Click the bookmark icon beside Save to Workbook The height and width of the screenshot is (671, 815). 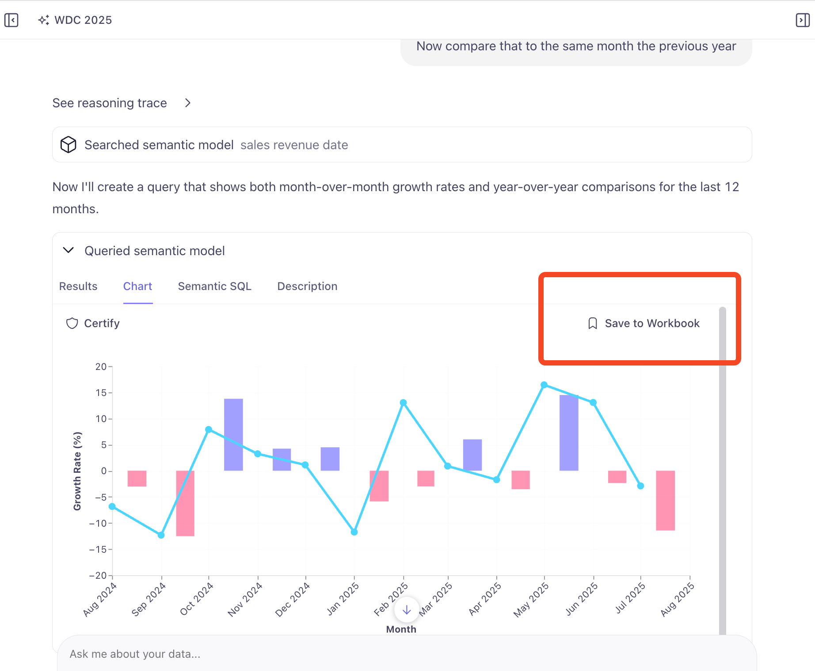click(592, 323)
